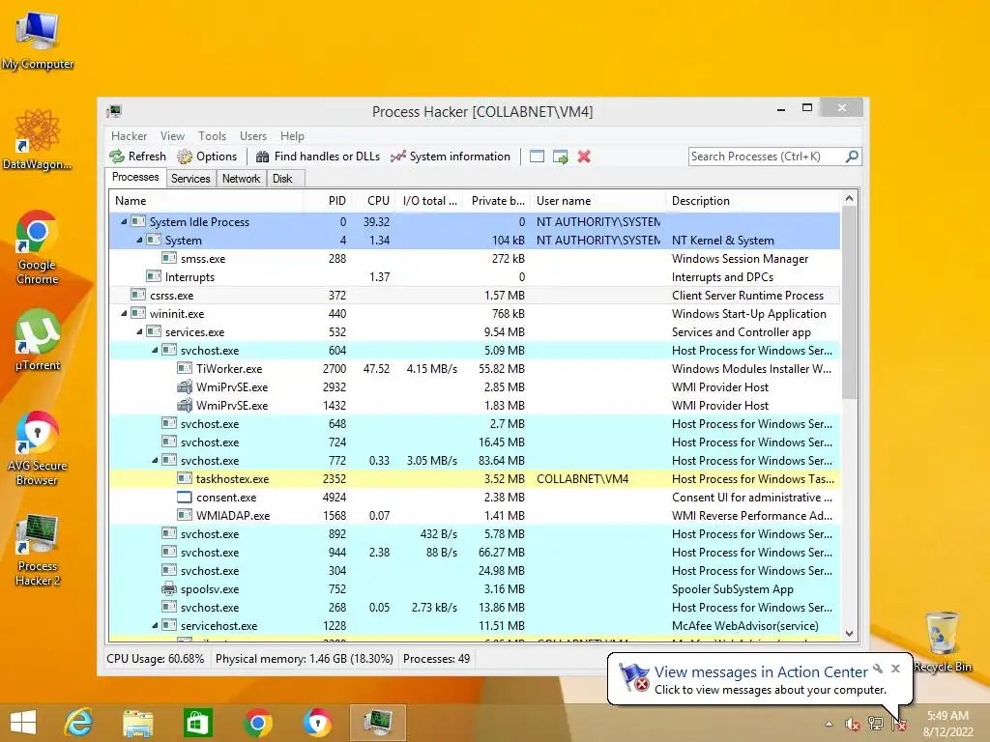This screenshot has height=742, width=990.
Task: Collapse the servicehost.exe tree node
Action: point(155,626)
